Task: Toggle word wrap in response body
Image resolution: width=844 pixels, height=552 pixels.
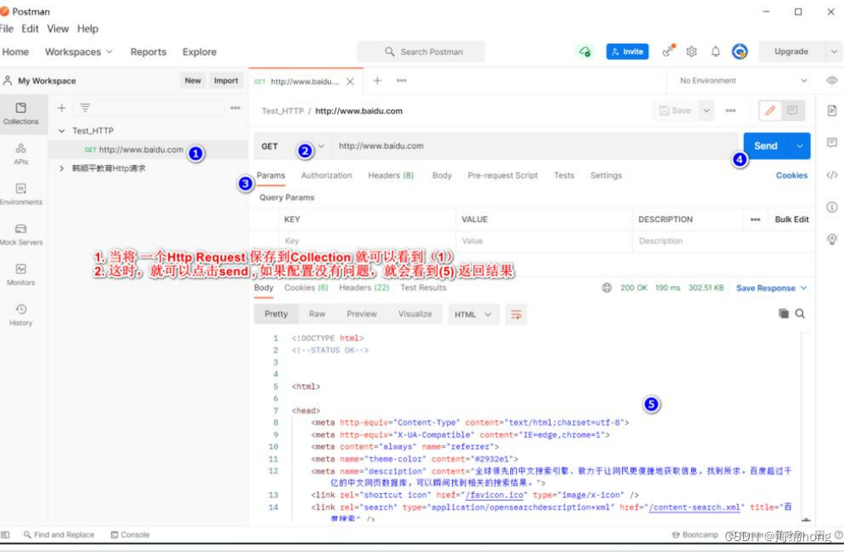Action: (x=515, y=314)
